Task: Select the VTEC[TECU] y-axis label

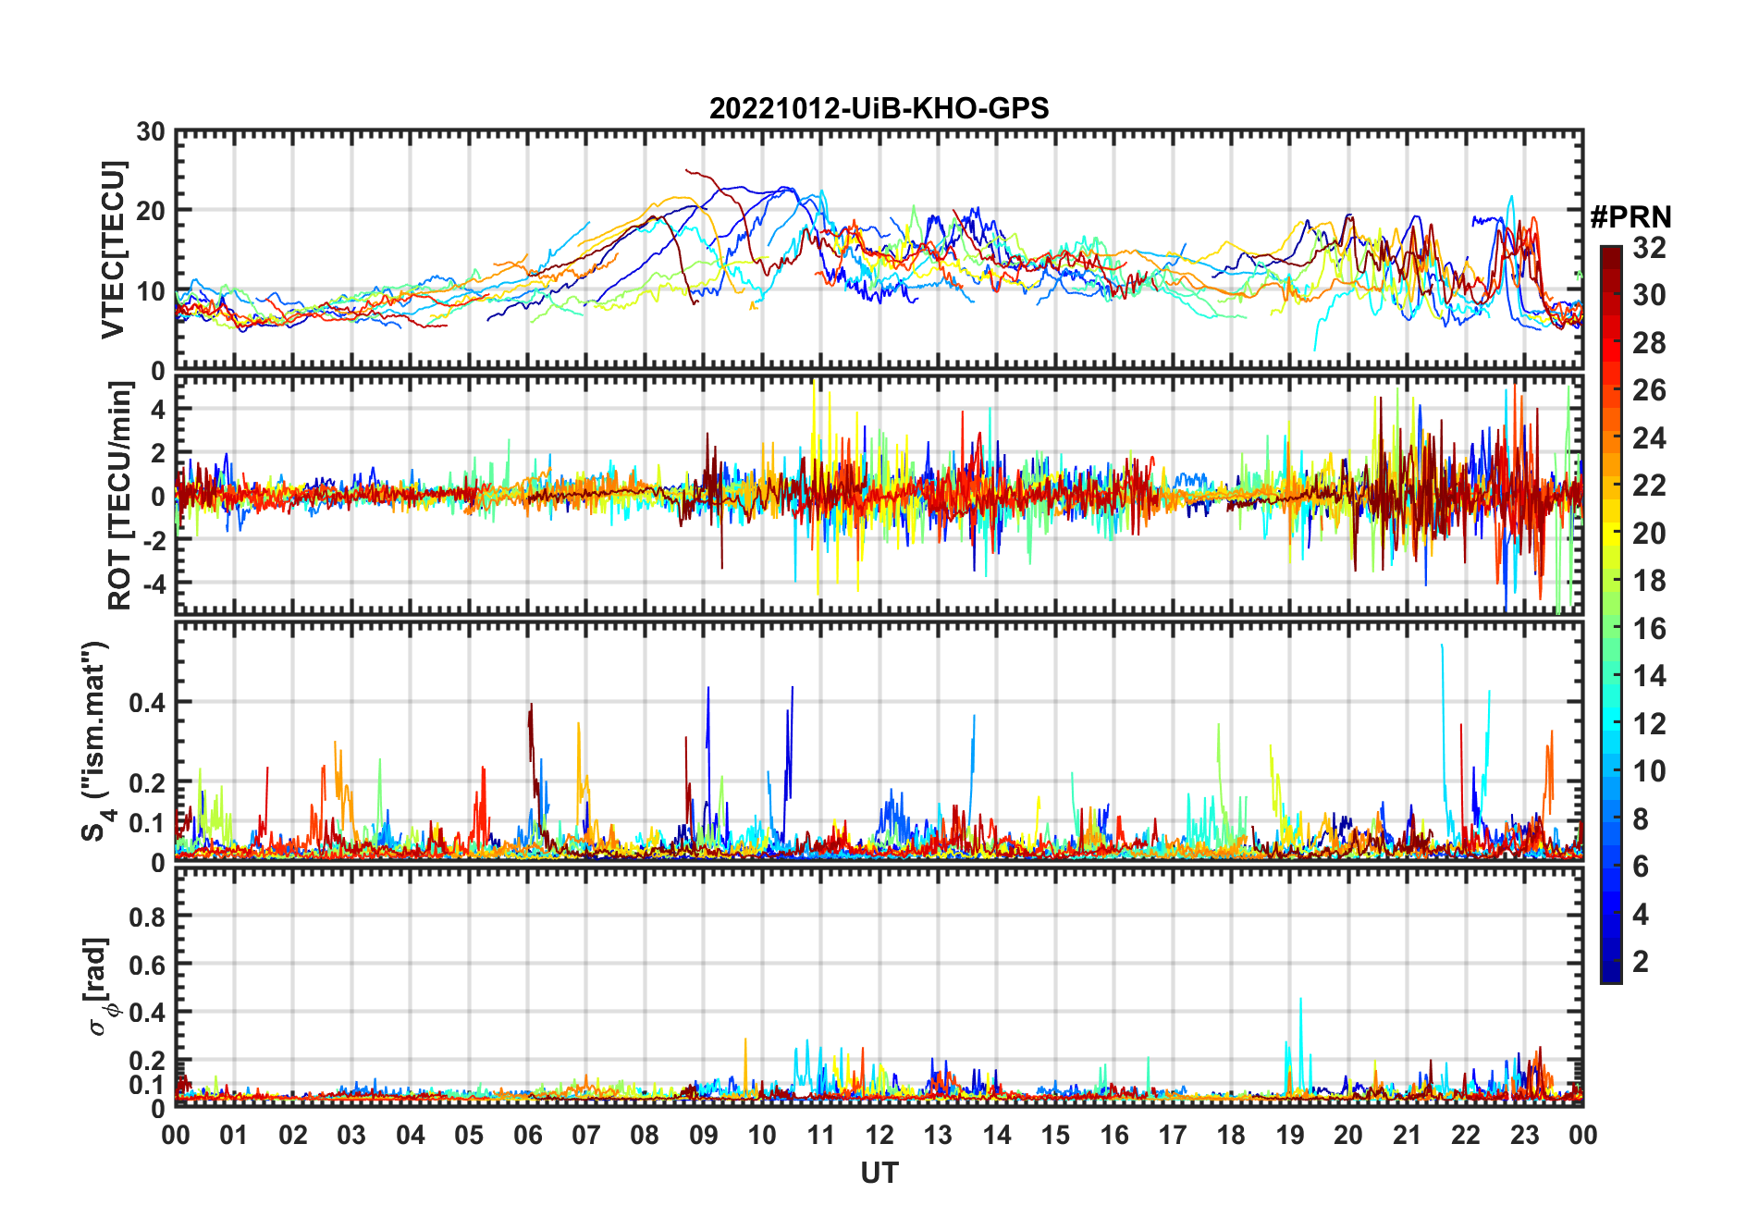Action: tap(113, 250)
